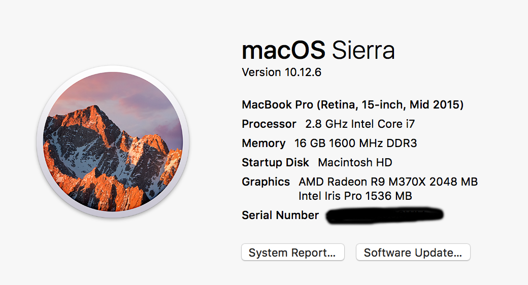
Task: Click the bold "macOS" title word
Action: click(x=283, y=51)
